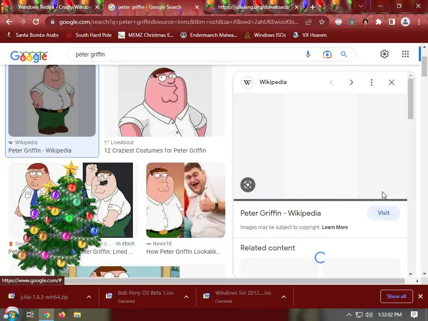Toggle the browser side panel icon
The width and height of the screenshot is (428, 321).
[392, 22]
